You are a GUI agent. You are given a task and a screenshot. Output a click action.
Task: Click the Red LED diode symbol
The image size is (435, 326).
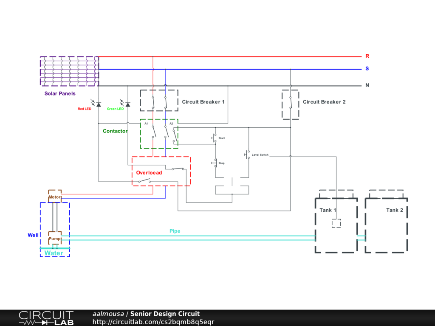coord(99,104)
